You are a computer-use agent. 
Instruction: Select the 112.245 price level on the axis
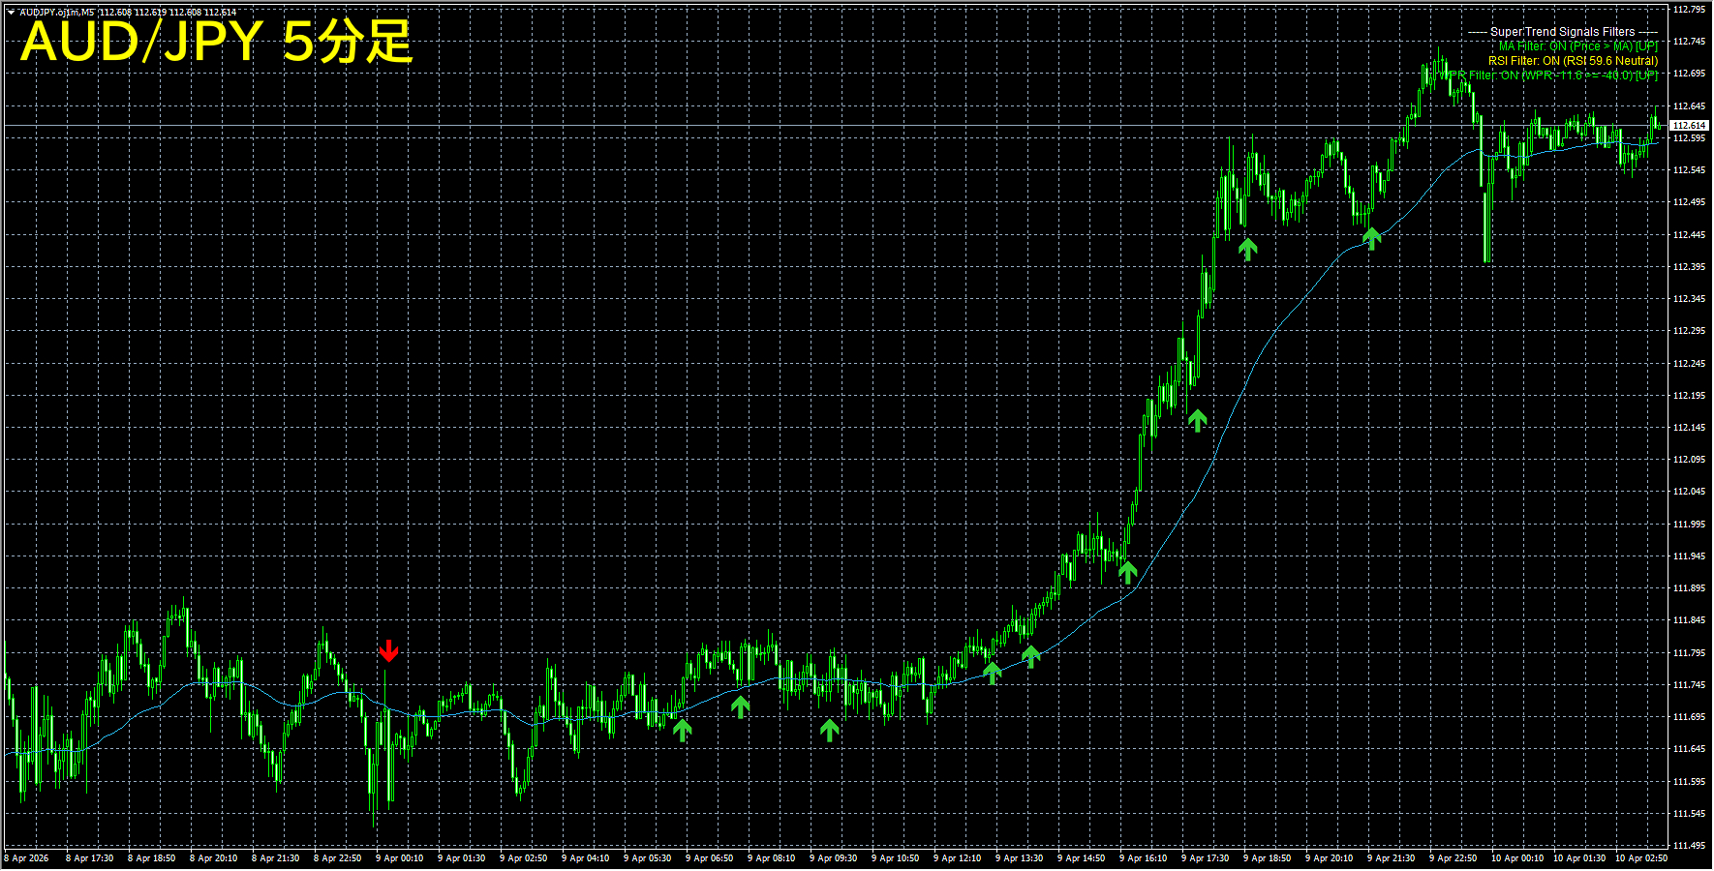1690,364
